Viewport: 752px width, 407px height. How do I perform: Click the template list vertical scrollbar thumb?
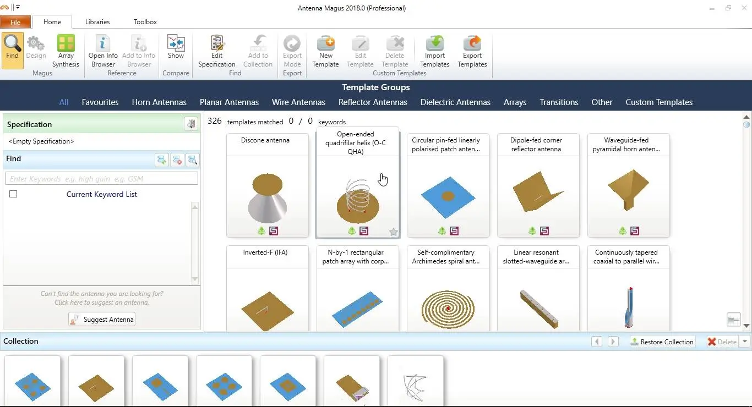(746, 125)
